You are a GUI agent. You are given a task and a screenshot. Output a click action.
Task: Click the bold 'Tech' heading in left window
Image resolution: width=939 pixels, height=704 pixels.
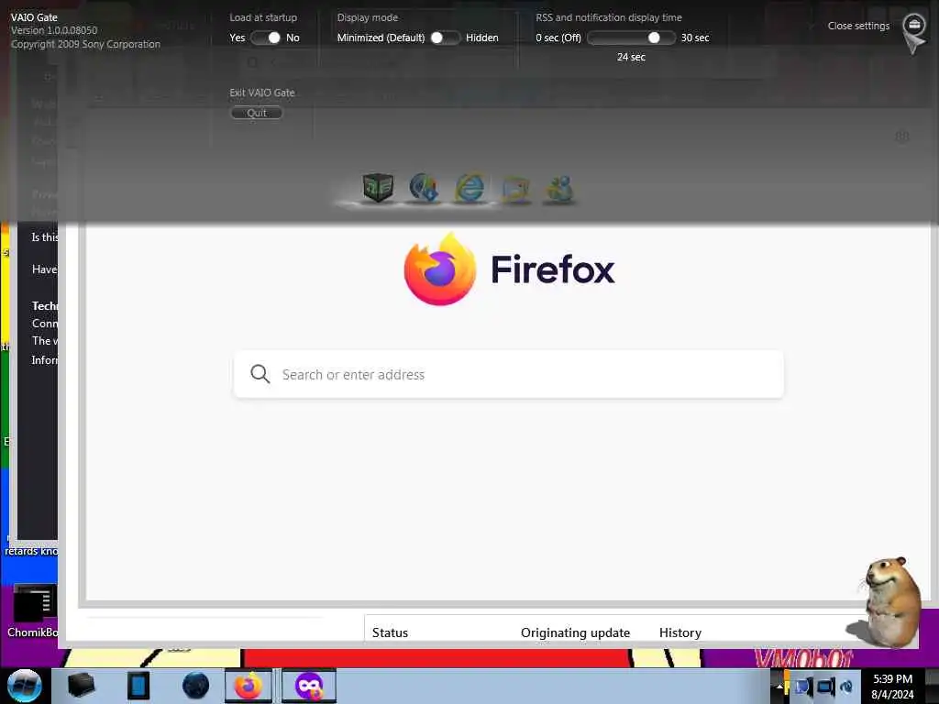(x=45, y=306)
